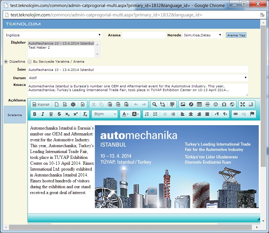The image size is (269, 233).
Task: Toggle italic formatting
Action: click(x=43, y=114)
